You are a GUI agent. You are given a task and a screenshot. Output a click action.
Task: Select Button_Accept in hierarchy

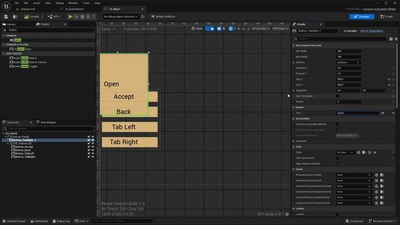pyautogui.click(x=22, y=147)
